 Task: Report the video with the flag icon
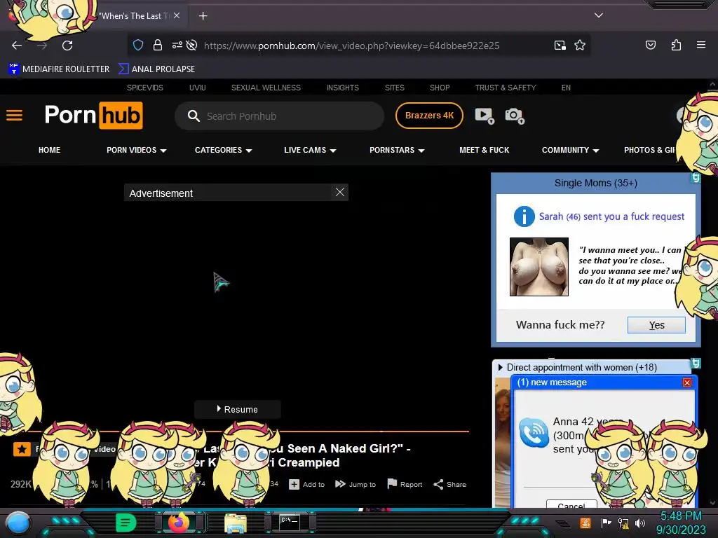pos(392,483)
